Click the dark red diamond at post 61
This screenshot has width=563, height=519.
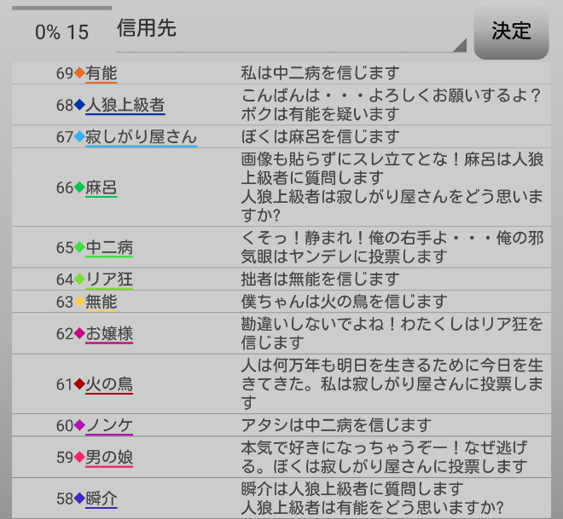[x=79, y=384]
